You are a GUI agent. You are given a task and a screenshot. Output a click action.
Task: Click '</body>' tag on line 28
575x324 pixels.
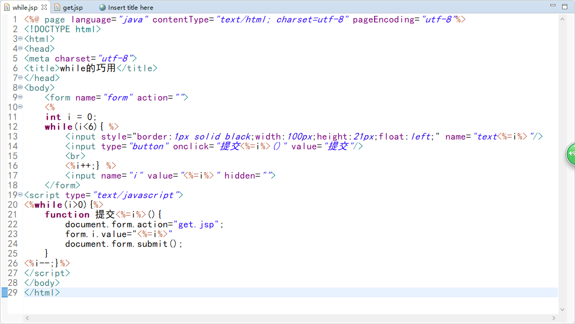click(42, 283)
